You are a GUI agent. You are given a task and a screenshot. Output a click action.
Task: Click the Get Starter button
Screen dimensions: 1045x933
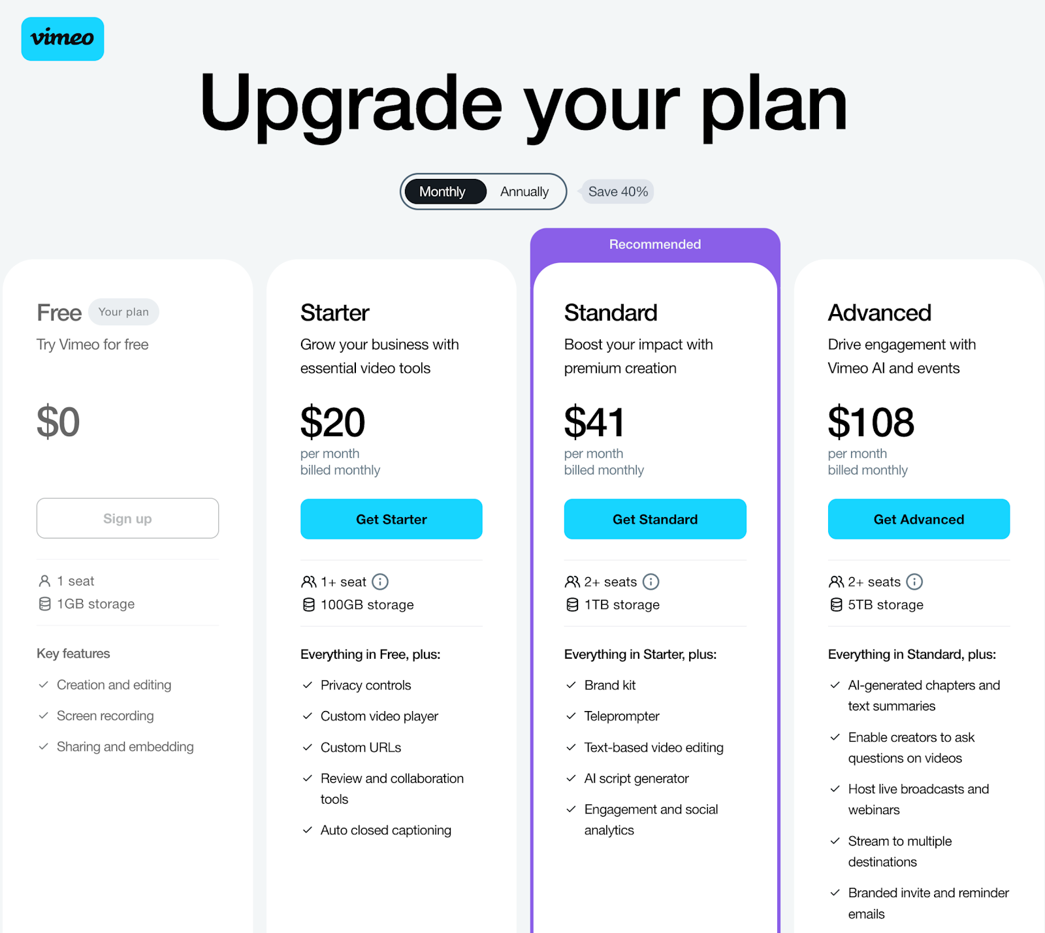391,519
